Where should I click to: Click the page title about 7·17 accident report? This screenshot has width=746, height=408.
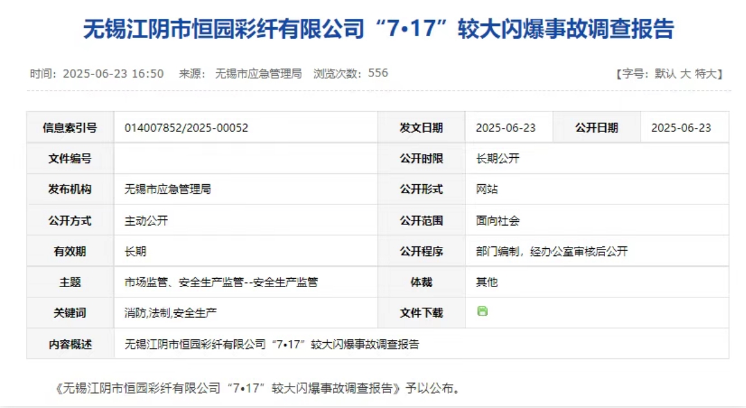tap(379, 28)
